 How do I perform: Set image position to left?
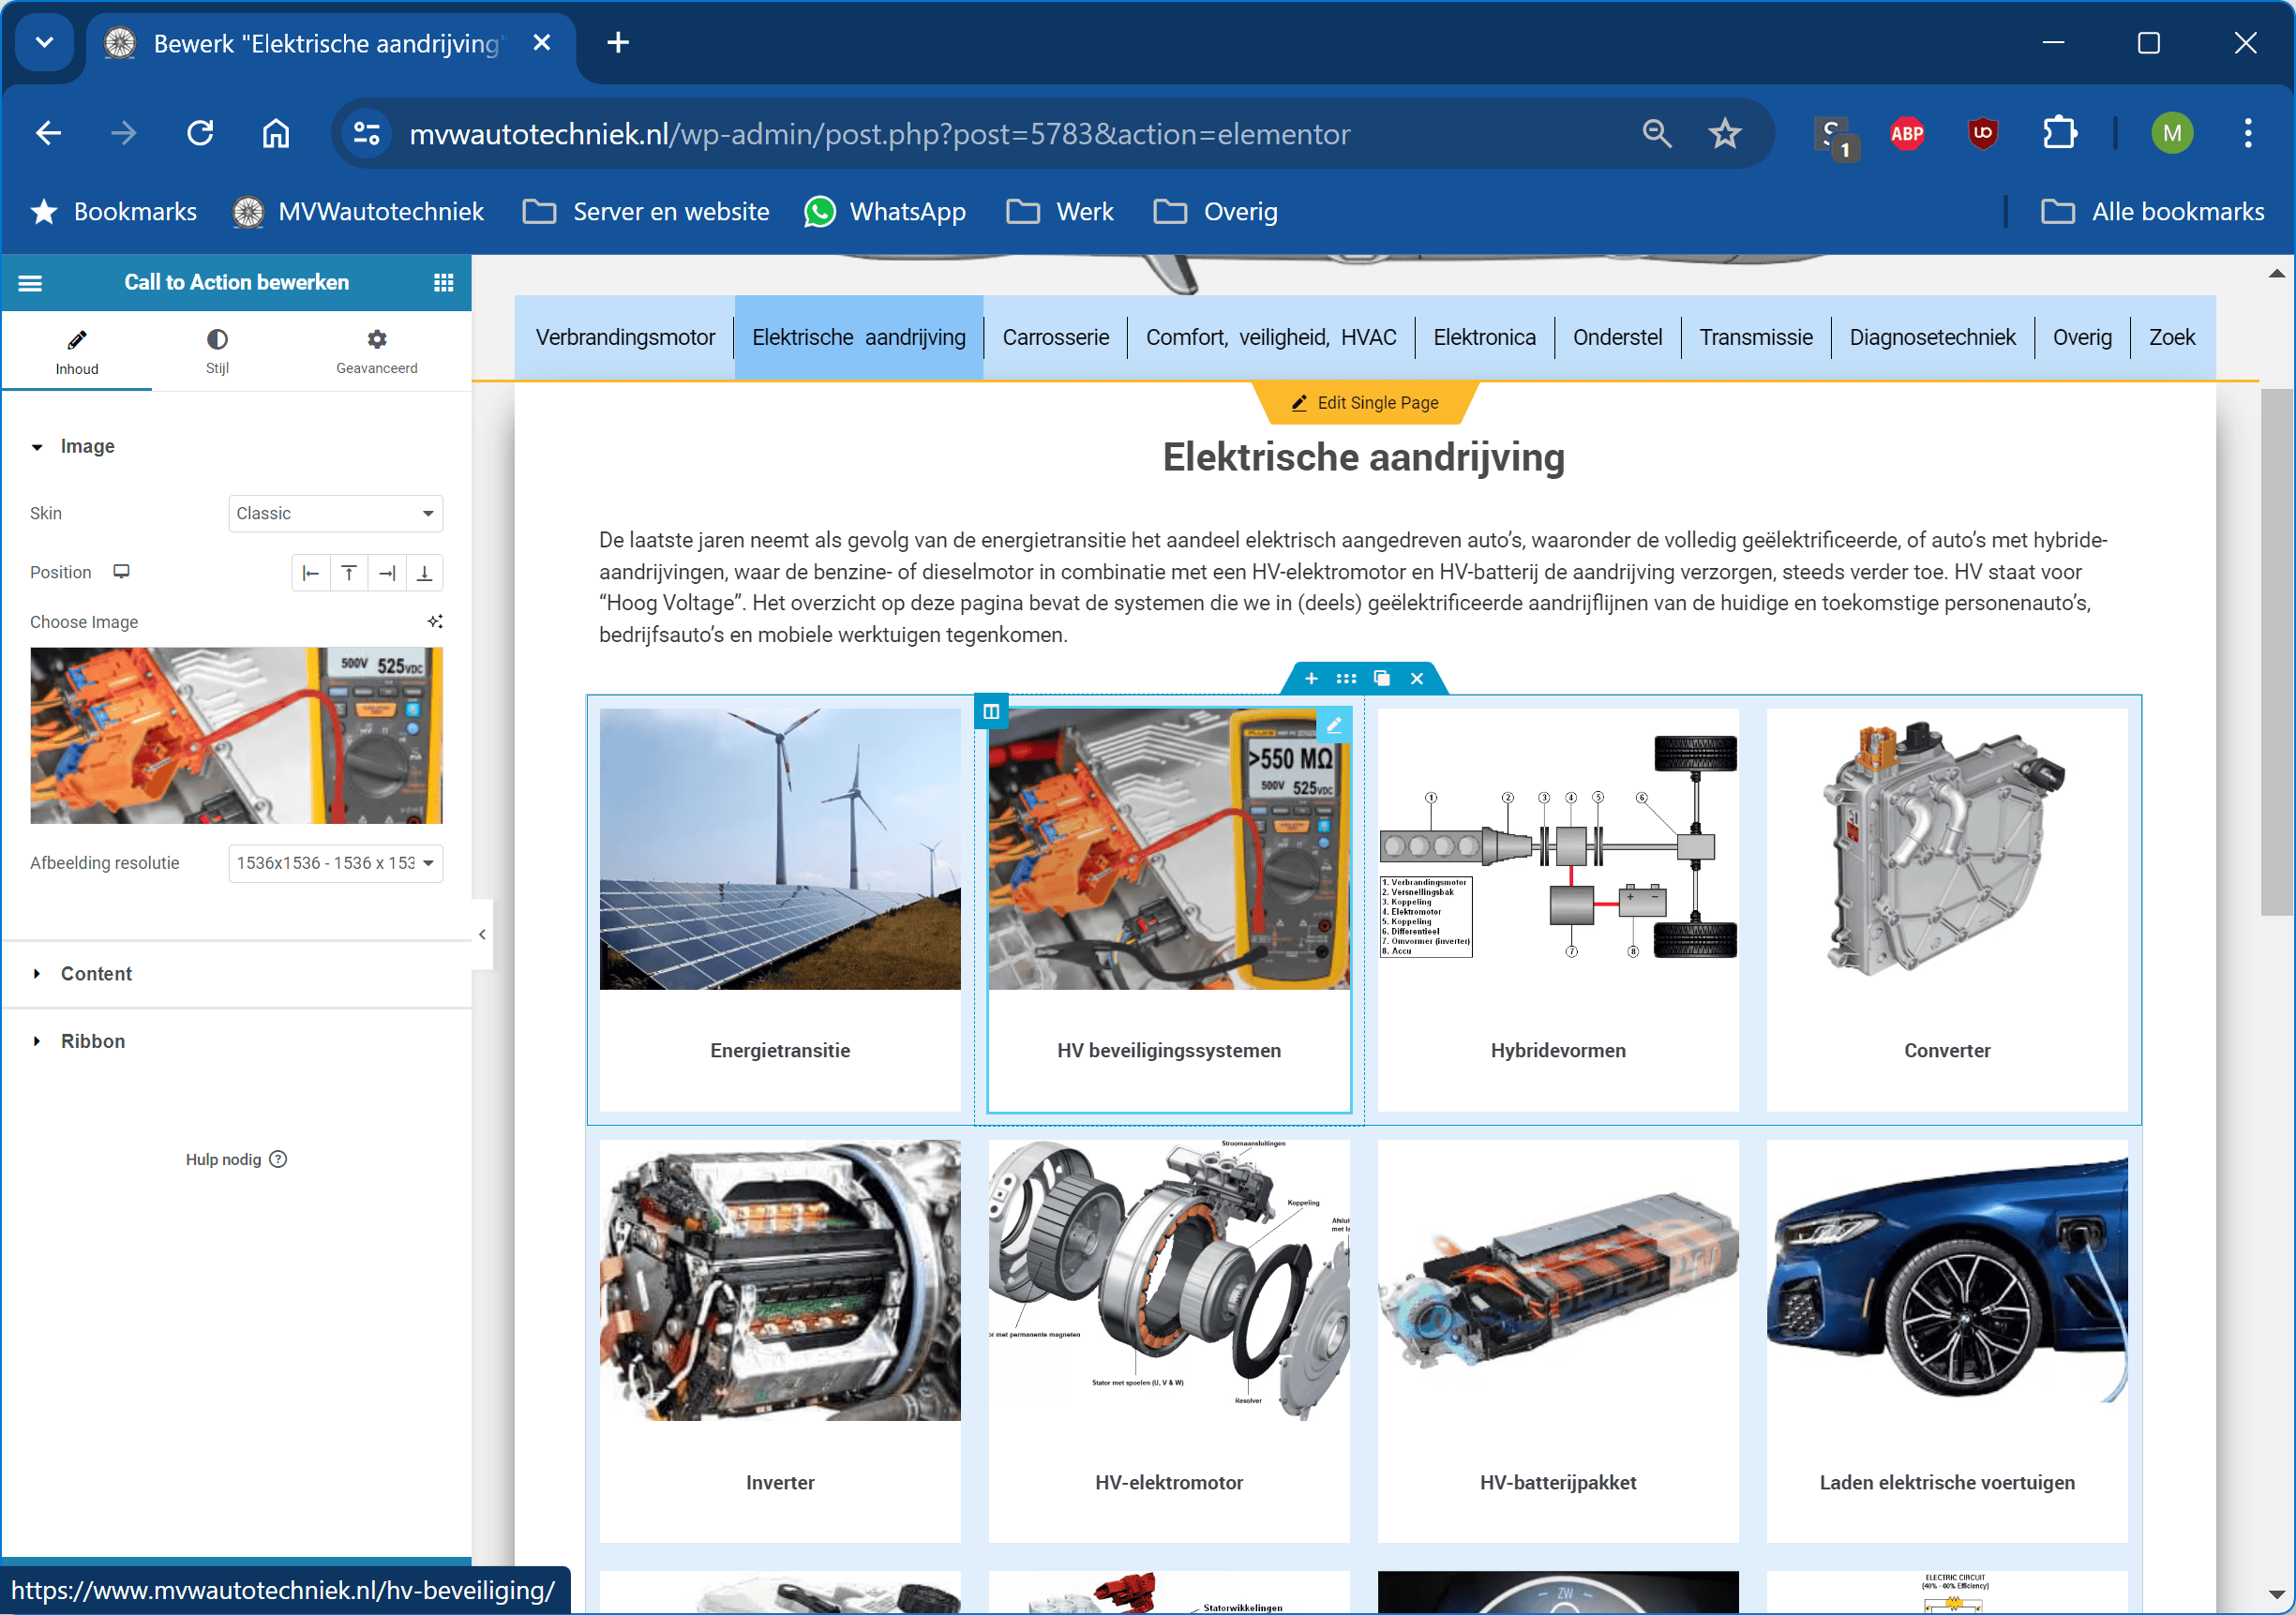(311, 573)
